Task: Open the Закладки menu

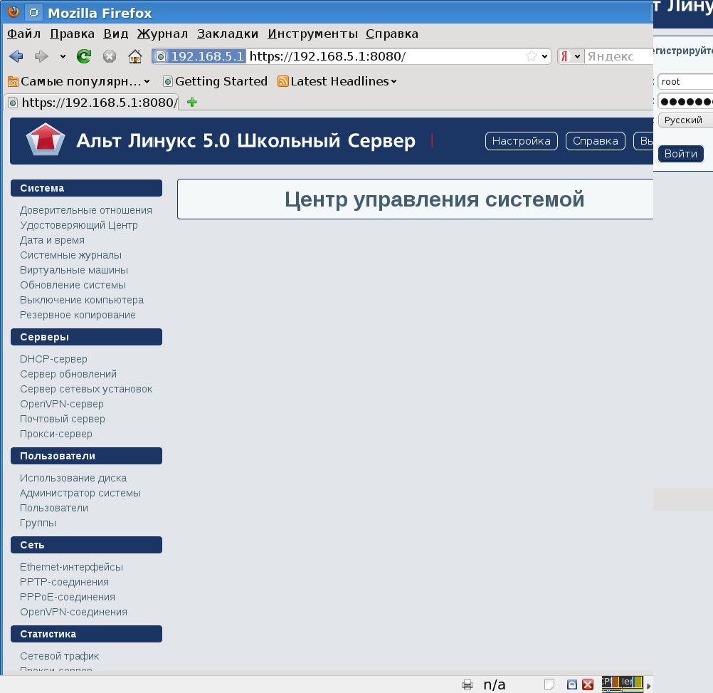Action: pos(228,33)
